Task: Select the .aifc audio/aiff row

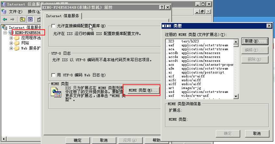Action: (200, 80)
